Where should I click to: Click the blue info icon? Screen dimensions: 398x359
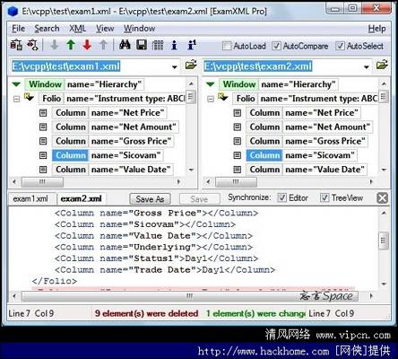(x=174, y=45)
